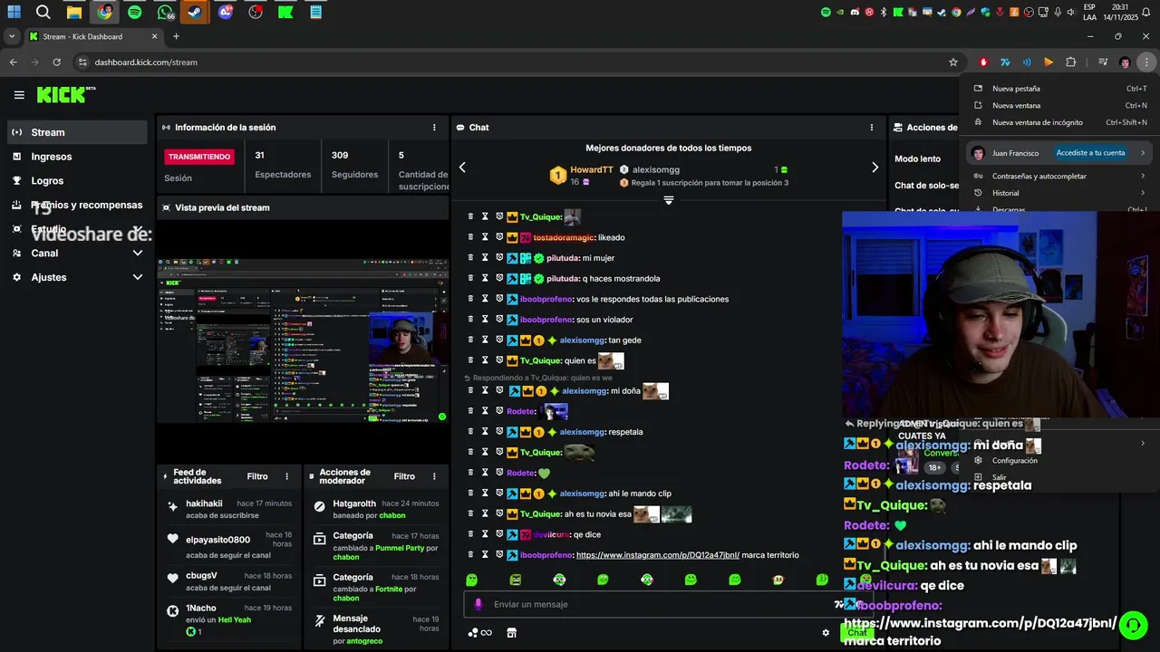1160x652 pixels.
Task: Open Chrome tab search dropdown
Action: click(12, 36)
